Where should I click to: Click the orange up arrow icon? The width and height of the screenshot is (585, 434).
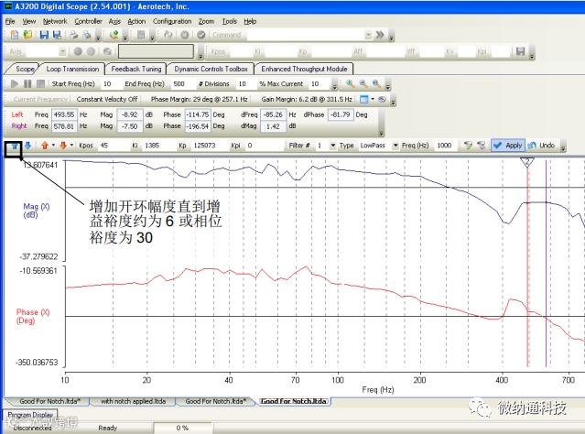pos(45,146)
